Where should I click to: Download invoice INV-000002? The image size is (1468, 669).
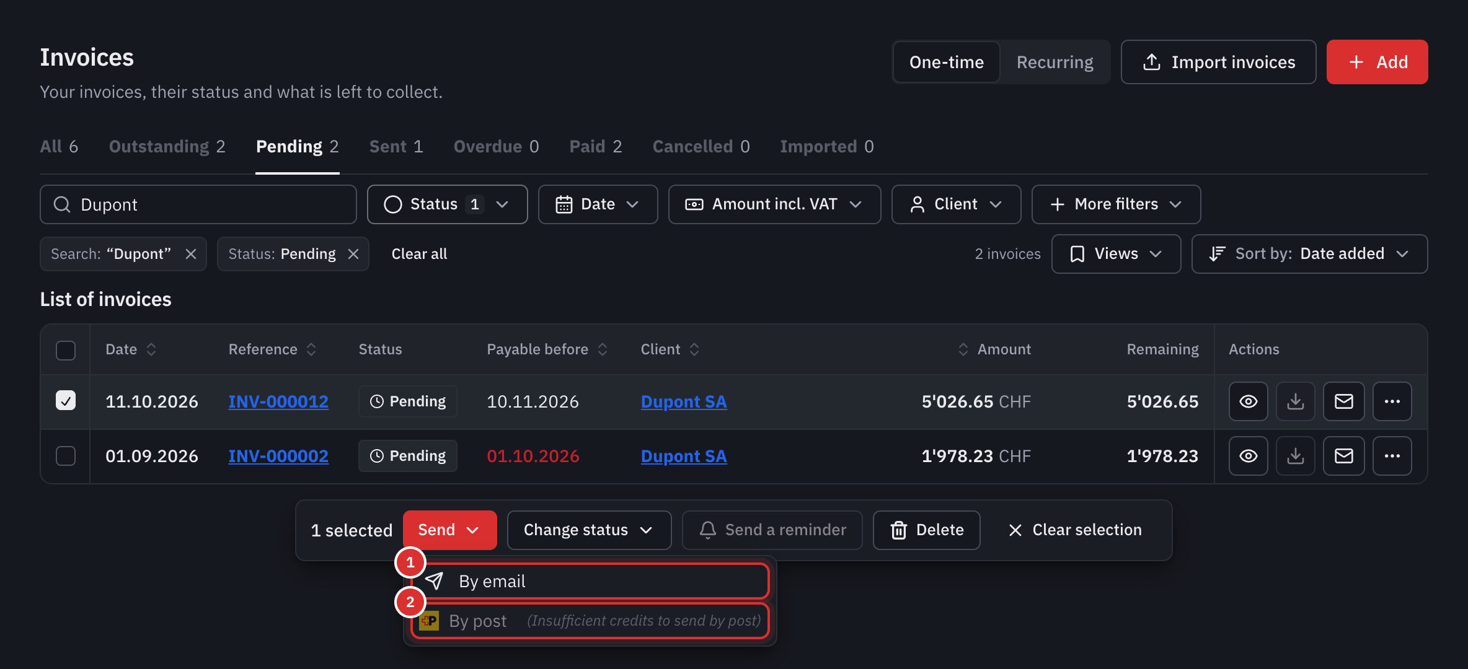(1295, 456)
